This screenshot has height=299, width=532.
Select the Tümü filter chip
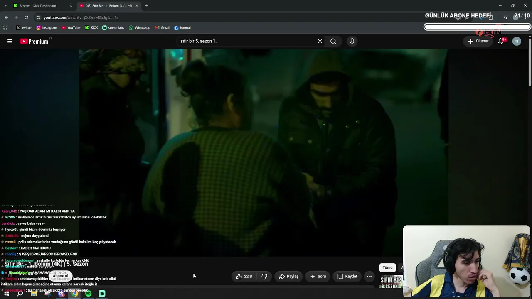[387, 267]
